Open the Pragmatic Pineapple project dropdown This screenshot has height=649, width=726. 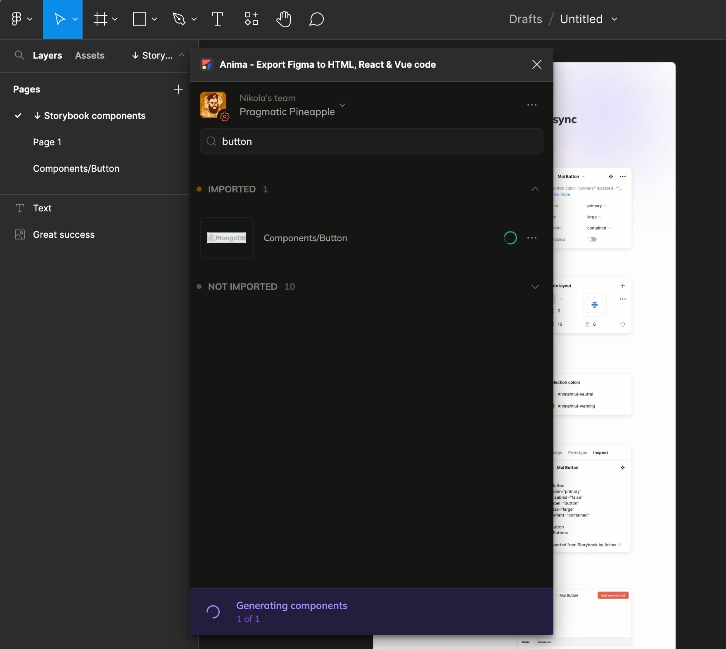342,105
